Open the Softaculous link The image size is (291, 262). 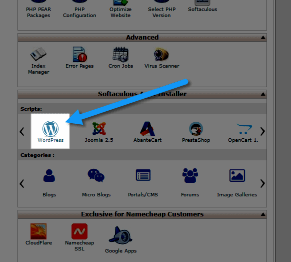click(202, 10)
